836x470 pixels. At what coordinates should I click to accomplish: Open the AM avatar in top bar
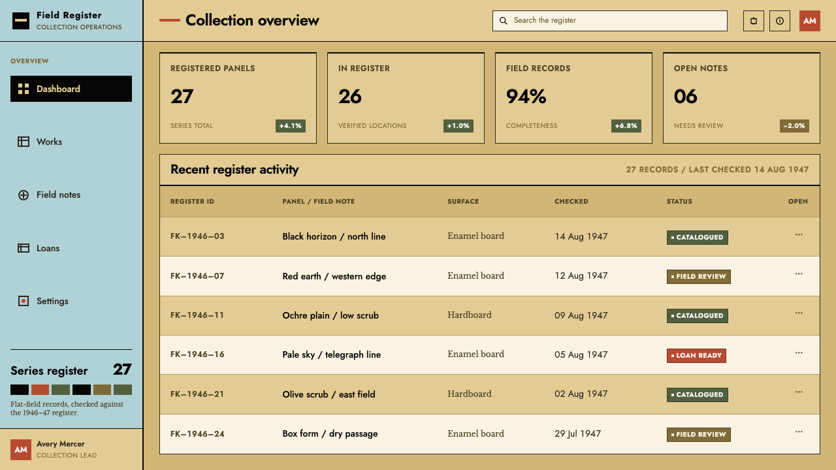pos(810,21)
